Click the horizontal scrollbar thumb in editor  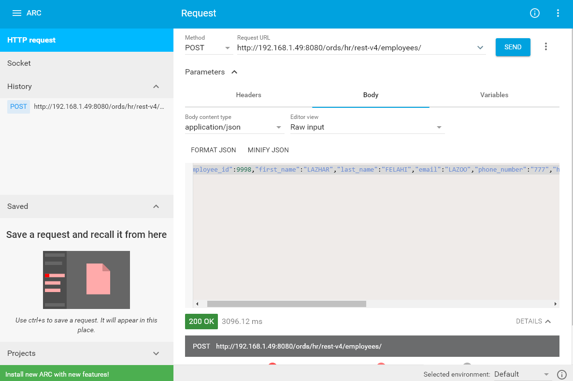pos(286,304)
